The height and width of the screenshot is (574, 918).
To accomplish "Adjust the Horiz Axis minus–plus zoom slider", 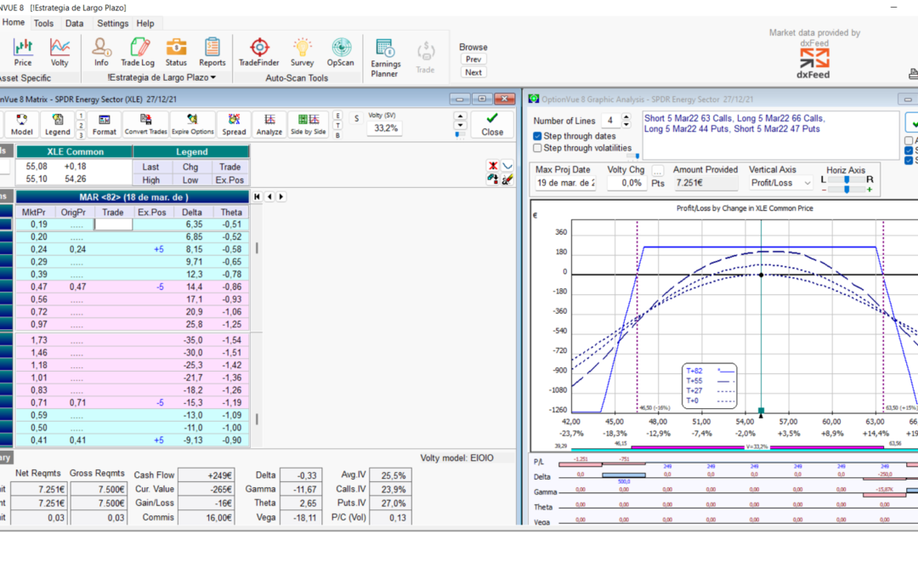I will tap(847, 189).
